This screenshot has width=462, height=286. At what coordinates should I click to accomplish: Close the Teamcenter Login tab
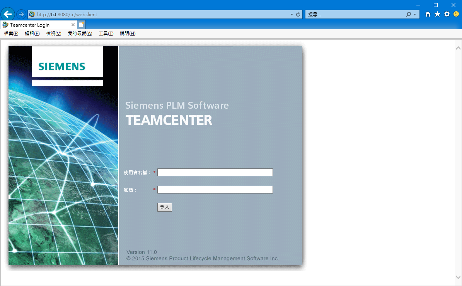click(x=73, y=25)
